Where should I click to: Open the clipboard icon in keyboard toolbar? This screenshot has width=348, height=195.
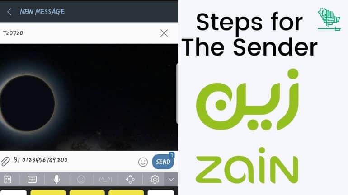pyautogui.click(x=8, y=179)
